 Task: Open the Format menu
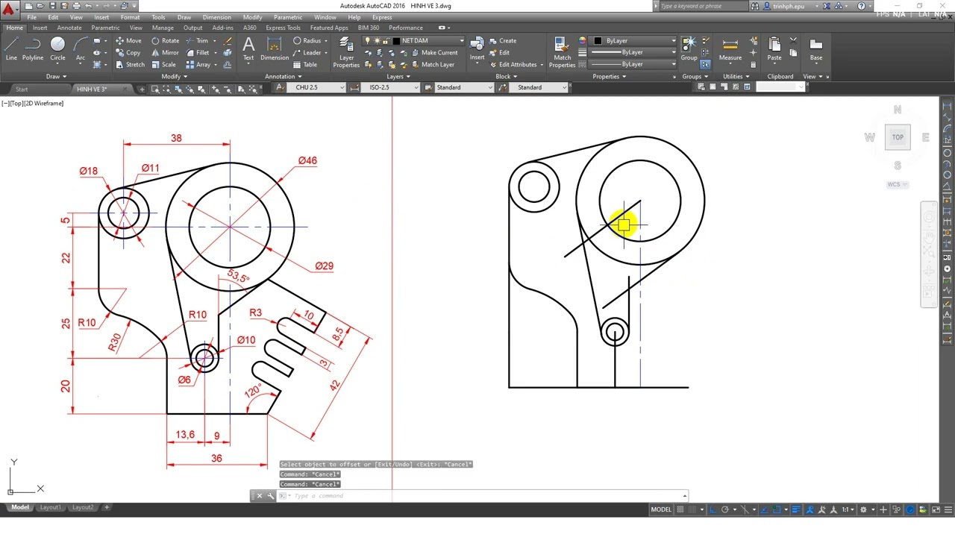130,17
